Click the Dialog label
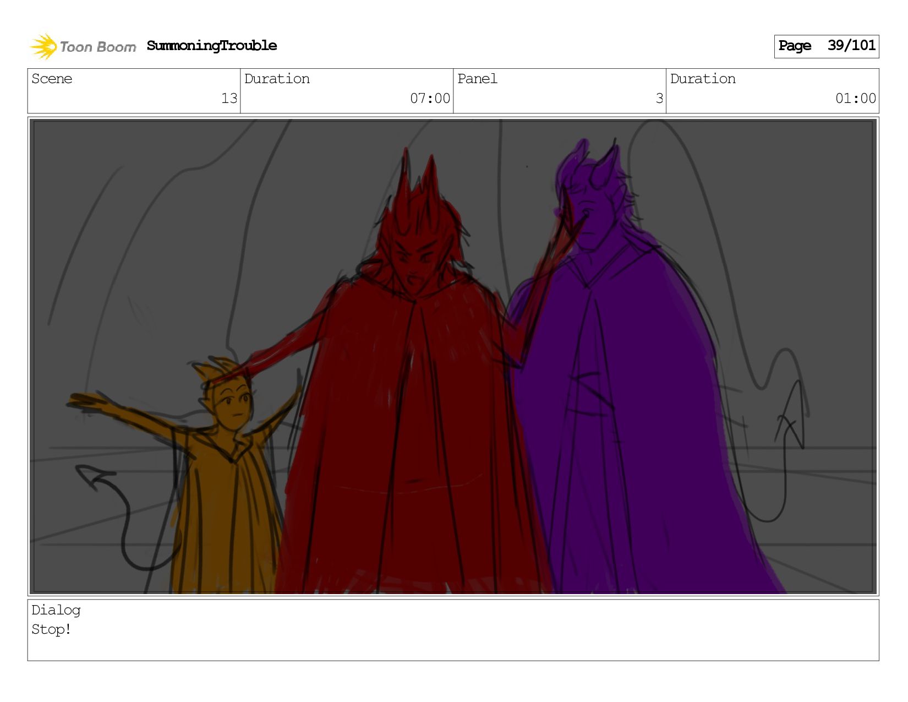908x702 pixels. [56, 610]
